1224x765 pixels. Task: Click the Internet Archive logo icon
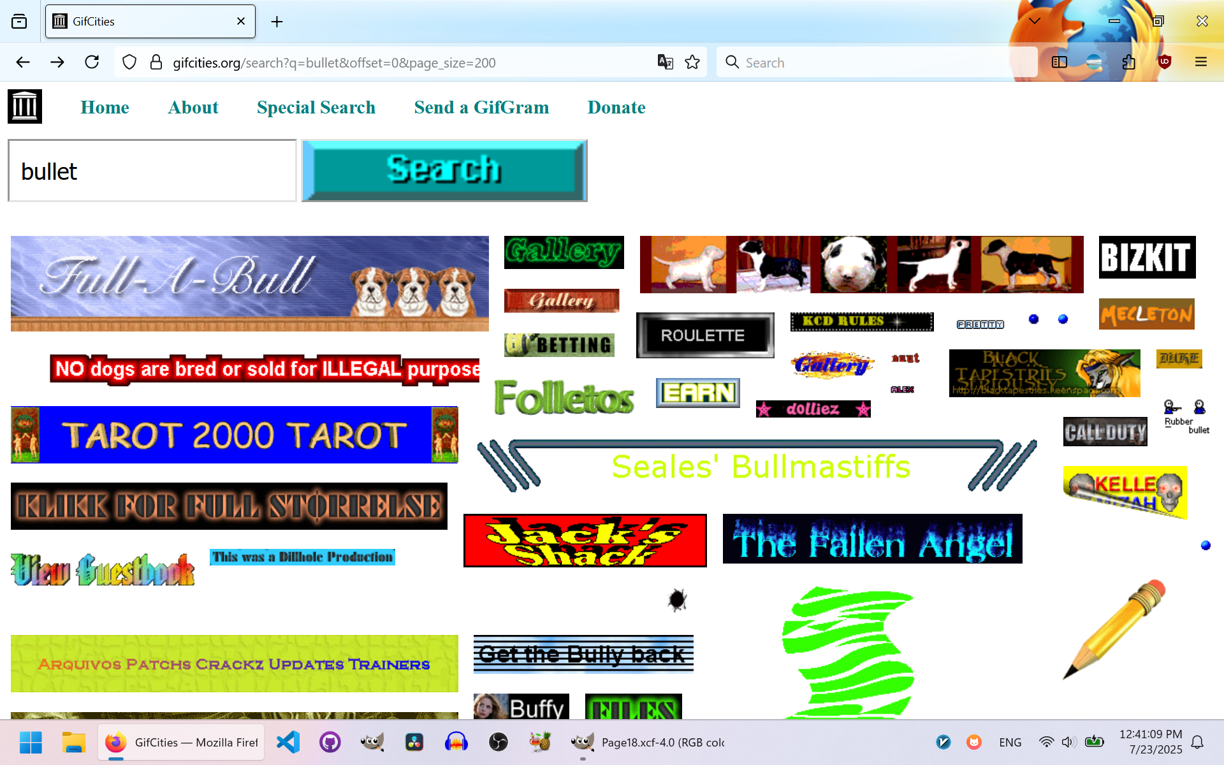(25, 106)
